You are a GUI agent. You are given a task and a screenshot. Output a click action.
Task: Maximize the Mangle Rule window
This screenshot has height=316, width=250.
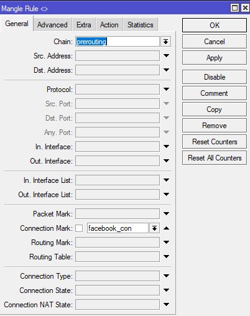[234, 8]
